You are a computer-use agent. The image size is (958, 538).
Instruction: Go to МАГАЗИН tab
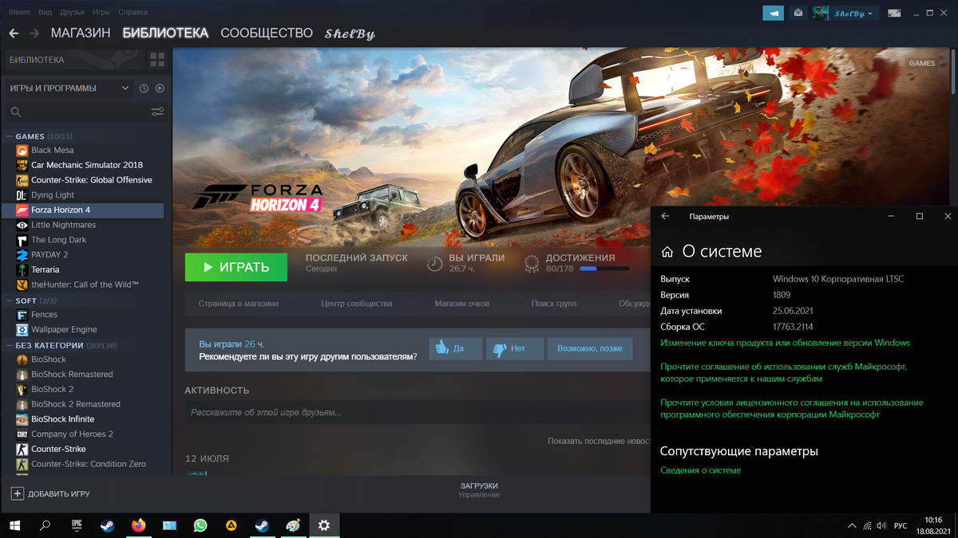click(81, 33)
